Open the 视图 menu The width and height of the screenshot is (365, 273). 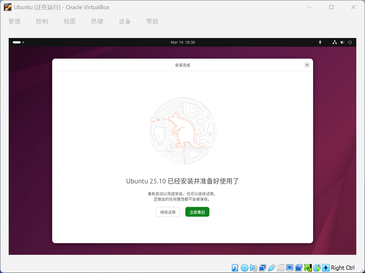coord(70,21)
